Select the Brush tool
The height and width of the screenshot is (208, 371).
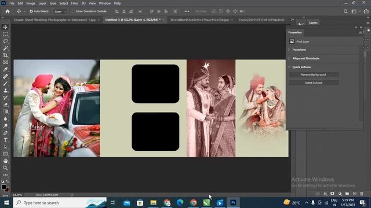click(5, 83)
